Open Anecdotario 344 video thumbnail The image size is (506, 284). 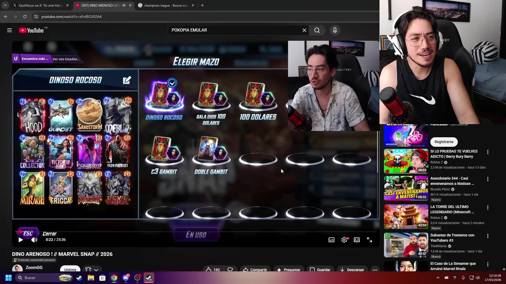[x=406, y=188]
